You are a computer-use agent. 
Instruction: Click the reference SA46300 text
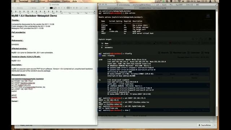tap(15, 44)
